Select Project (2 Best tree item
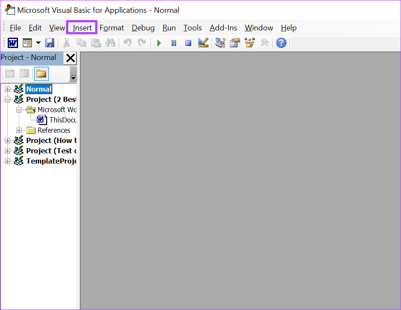The image size is (401, 310). (51, 99)
